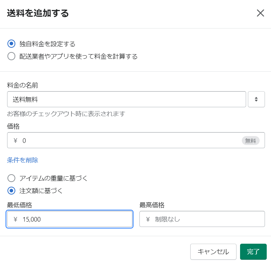Select 配送業者やアプリを使って料金を計算する radio option
This screenshot has width=271, height=264.
pyautogui.click(x=11, y=56)
